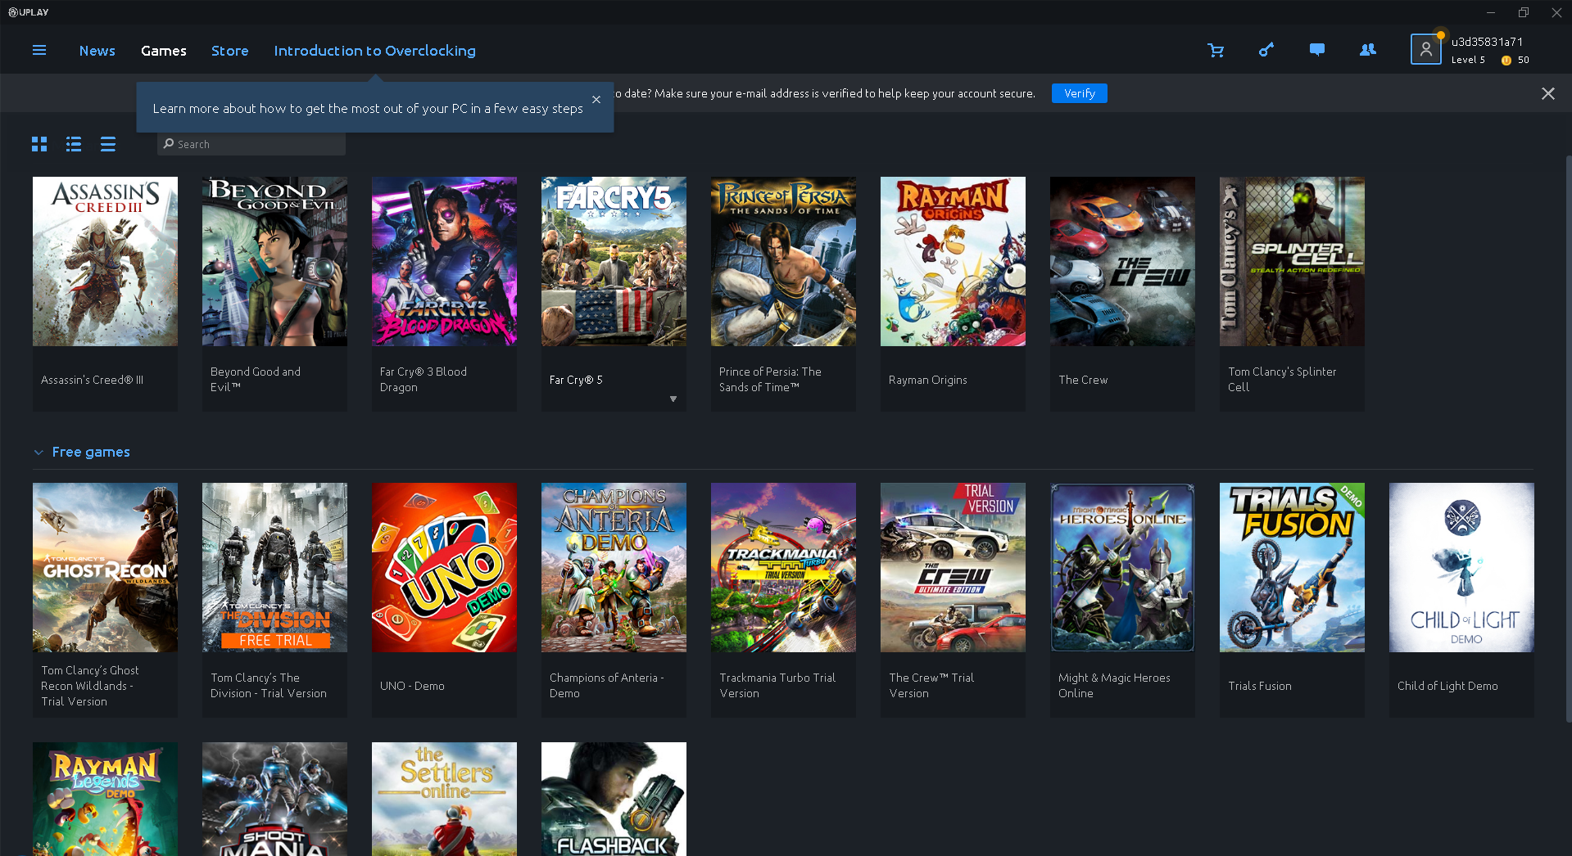
Task: Switch to compact list view
Action: [x=108, y=144]
